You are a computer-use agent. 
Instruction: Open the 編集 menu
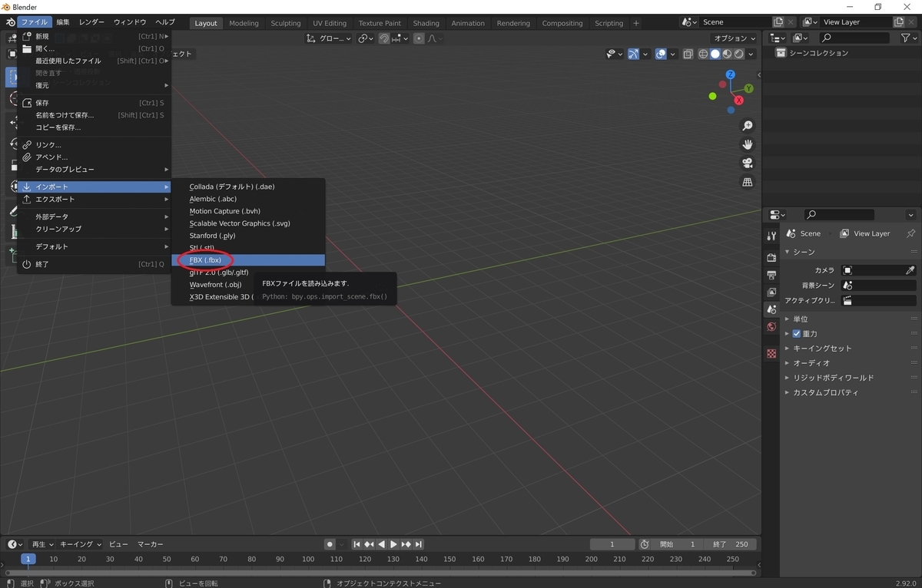63,22
